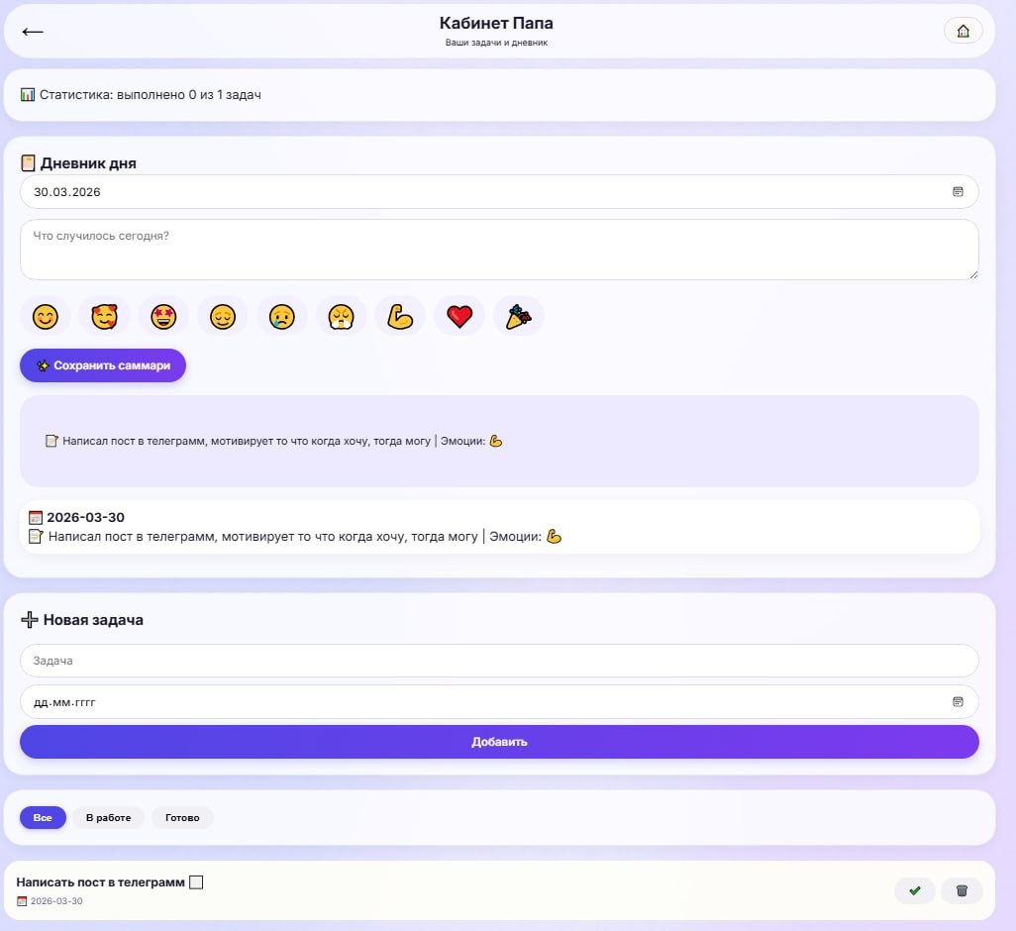Viewport: 1016px width, 931px height.
Task: Select the star-eyes emoji
Action: click(x=163, y=317)
